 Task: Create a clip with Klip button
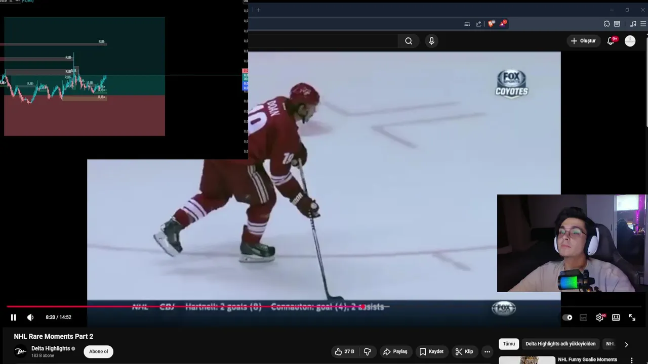464,351
